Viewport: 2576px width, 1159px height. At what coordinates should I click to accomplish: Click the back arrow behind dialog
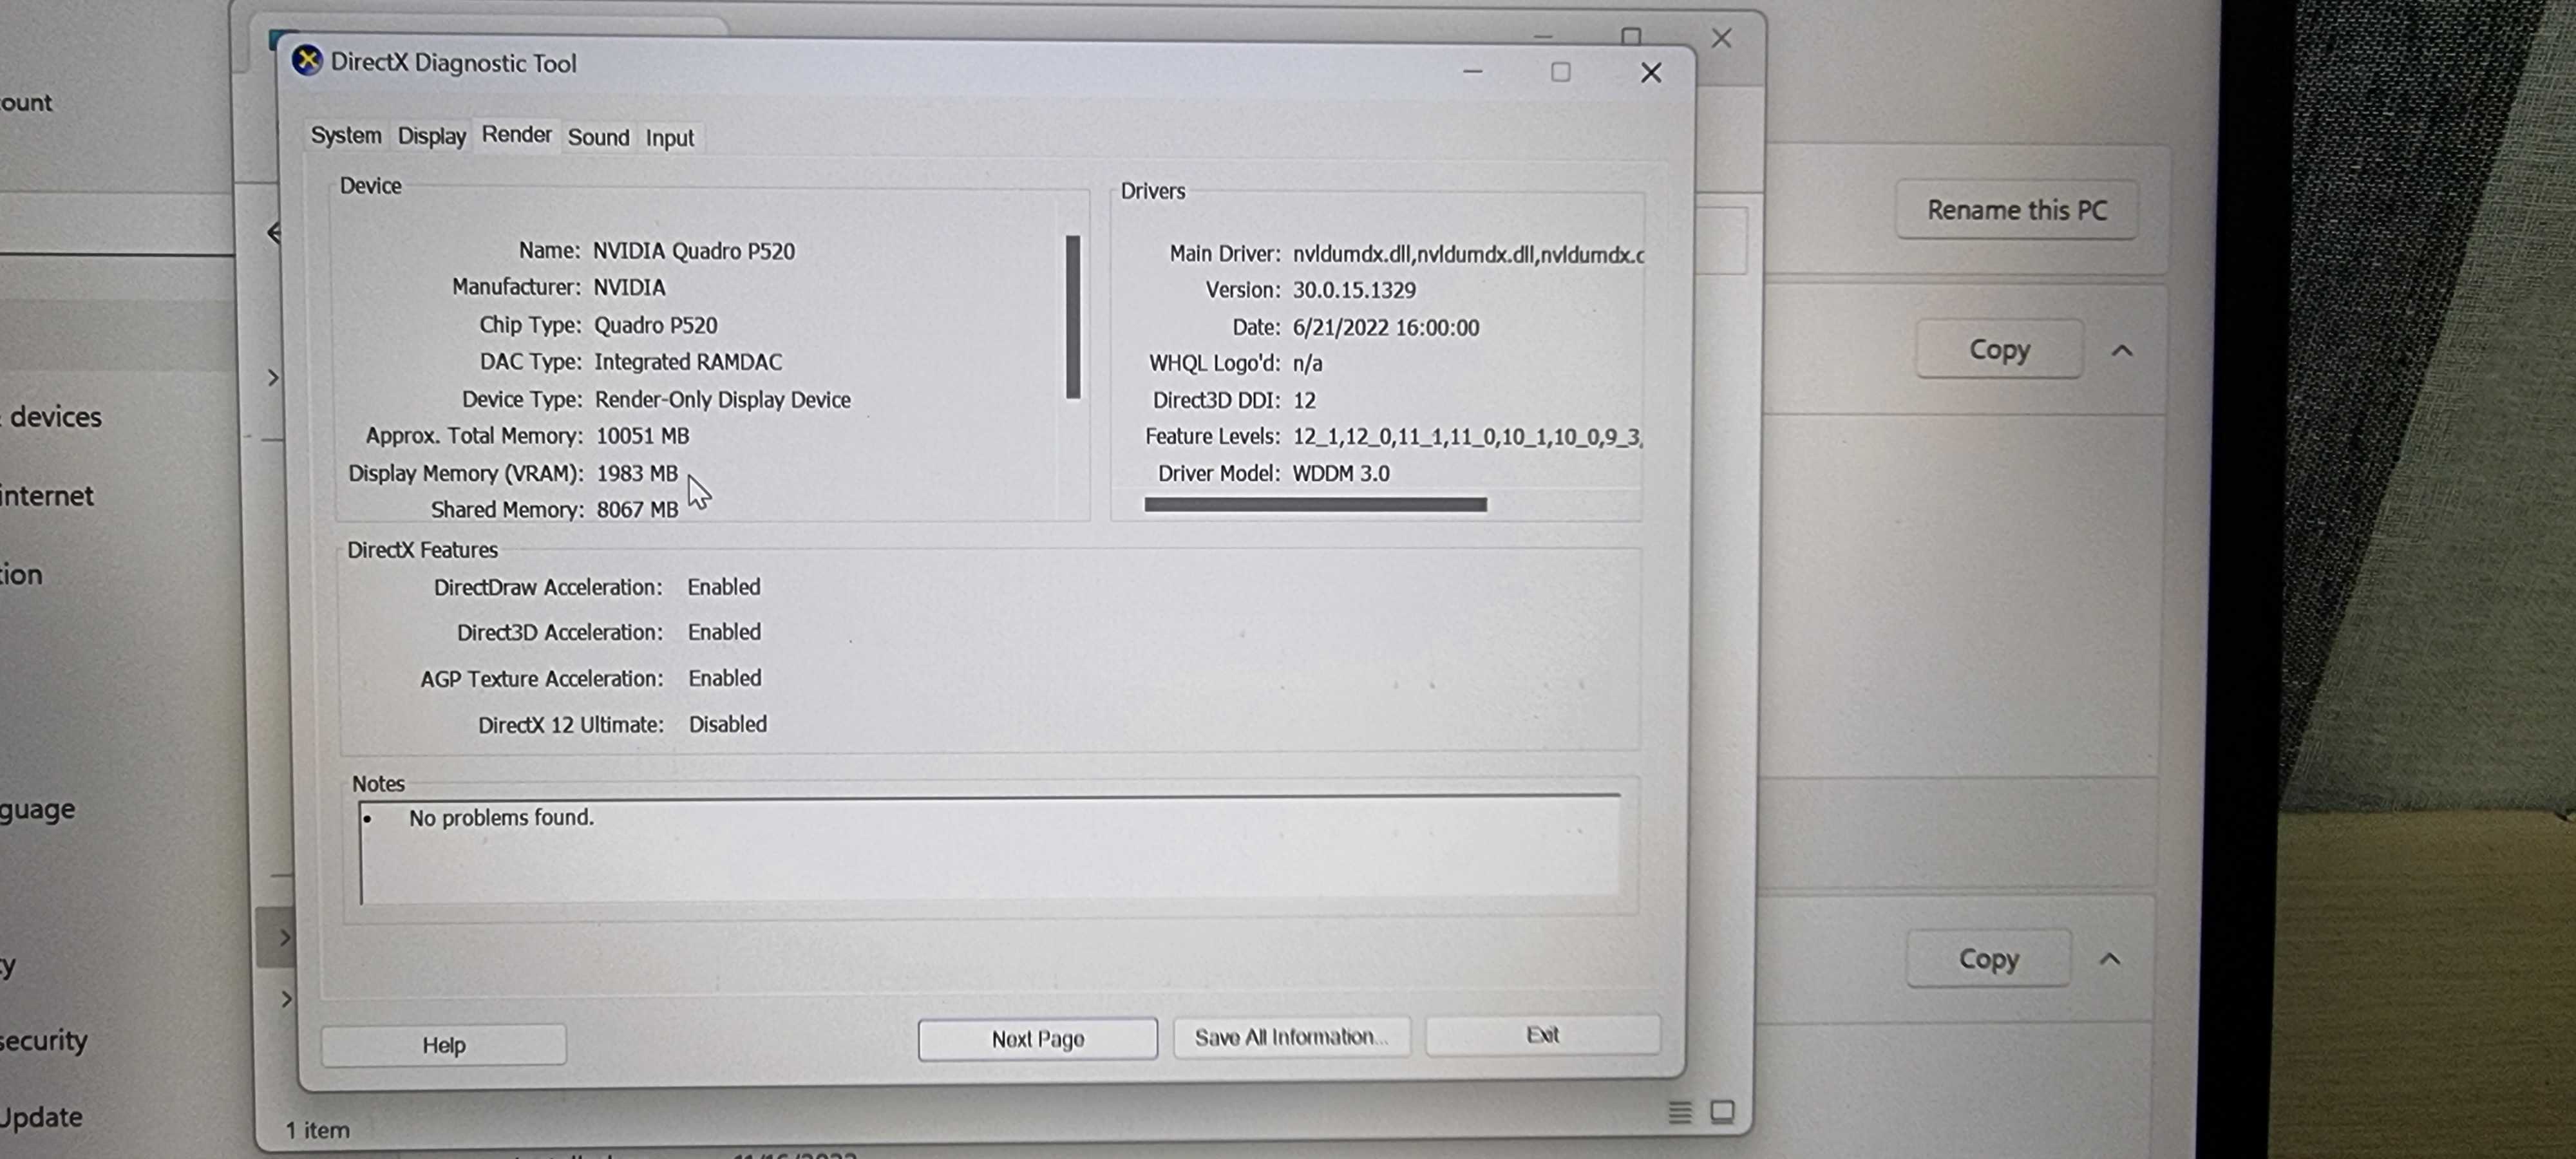point(274,233)
